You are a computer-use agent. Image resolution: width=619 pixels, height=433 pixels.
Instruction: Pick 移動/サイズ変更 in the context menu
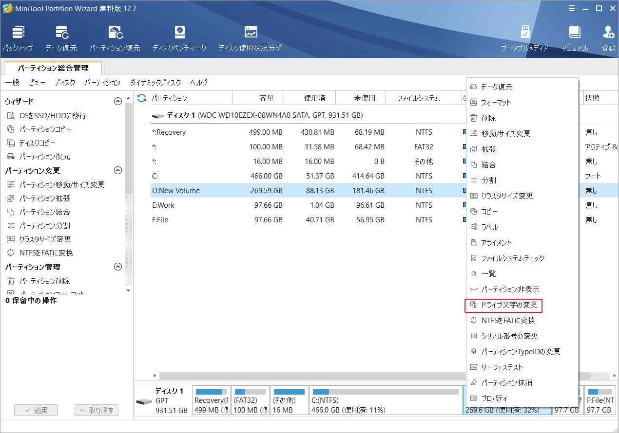pyautogui.click(x=522, y=134)
